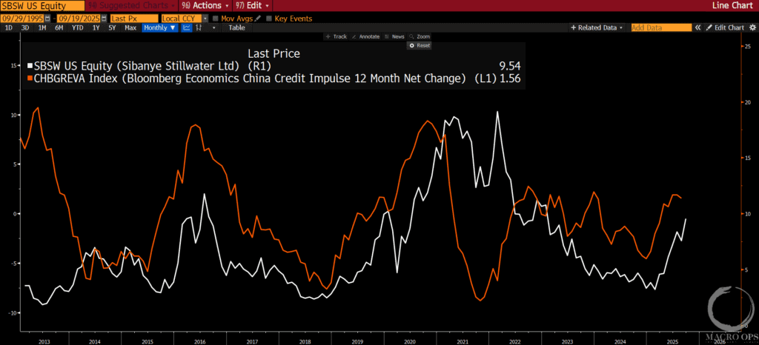Select the bar chart style icon
Screen dimensions: 759x345
tap(199, 27)
